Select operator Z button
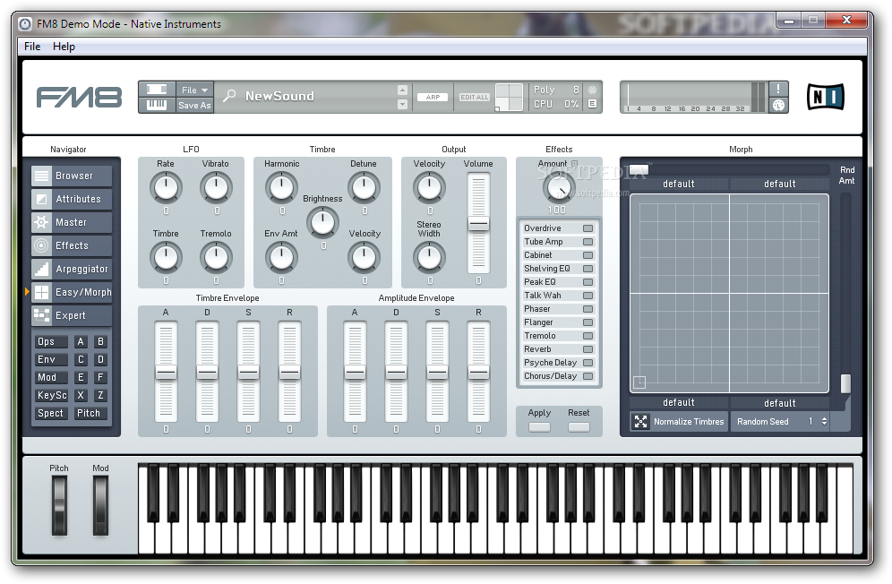The height and width of the screenshot is (584, 892). point(100,395)
